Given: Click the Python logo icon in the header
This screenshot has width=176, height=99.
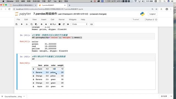Looking at the screenshot, I should [142, 14].
